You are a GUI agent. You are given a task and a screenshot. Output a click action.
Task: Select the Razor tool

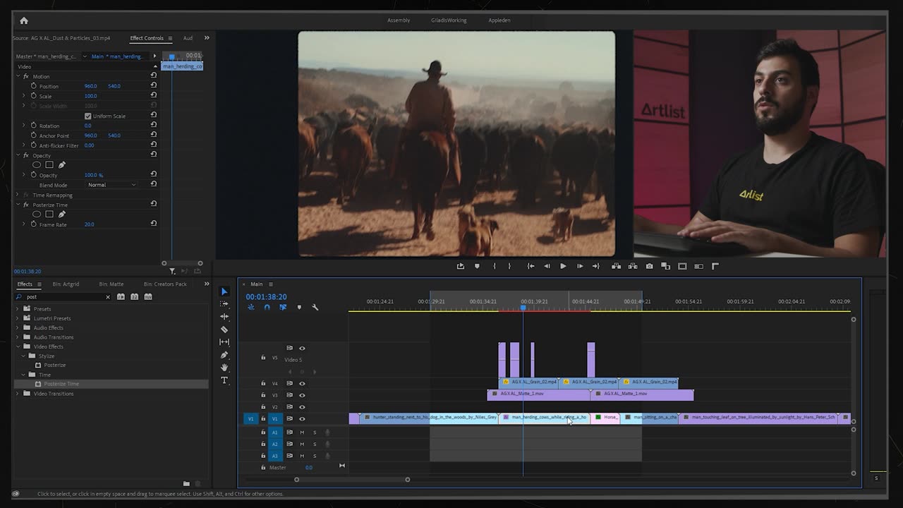pyautogui.click(x=224, y=329)
